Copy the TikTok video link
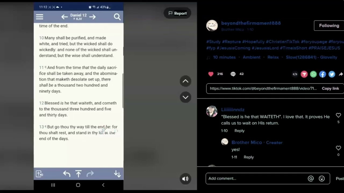The width and height of the screenshot is (344, 193). click(x=330, y=88)
